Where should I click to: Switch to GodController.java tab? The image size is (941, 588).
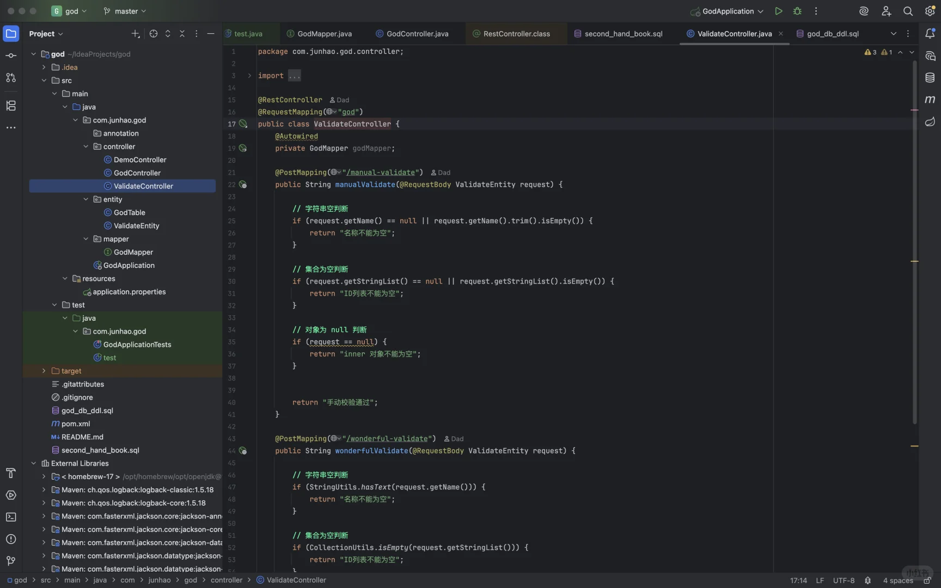pyautogui.click(x=412, y=34)
